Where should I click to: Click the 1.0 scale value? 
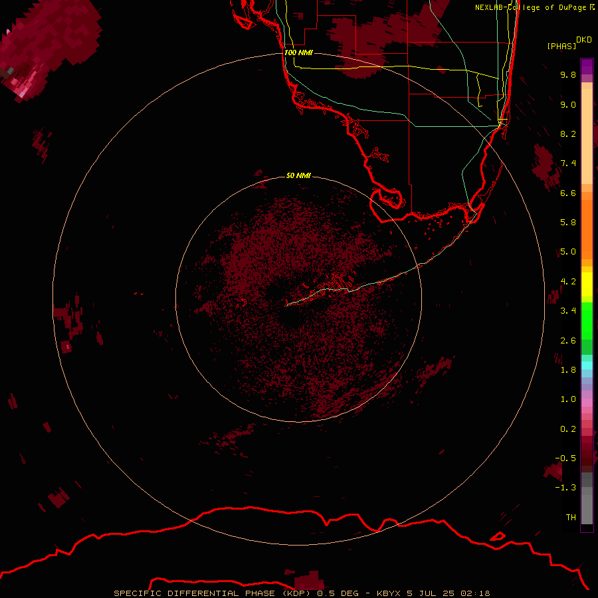click(x=568, y=399)
